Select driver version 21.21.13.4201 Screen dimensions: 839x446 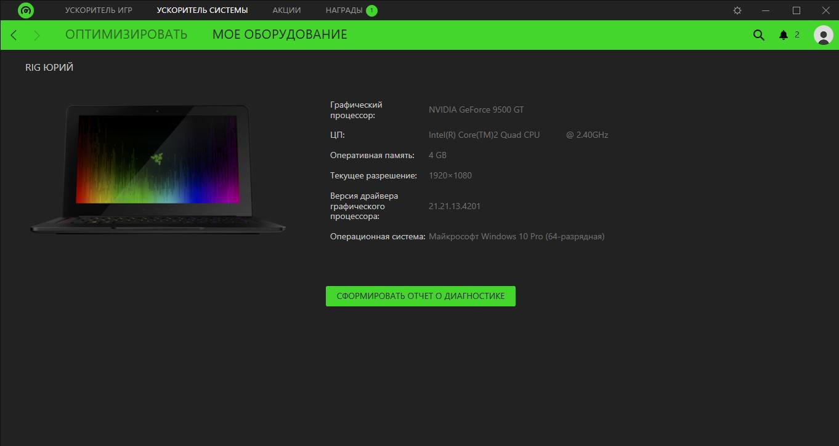point(455,206)
